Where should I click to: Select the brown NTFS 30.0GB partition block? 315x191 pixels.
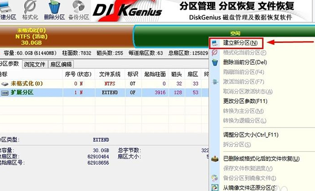(66, 37)
